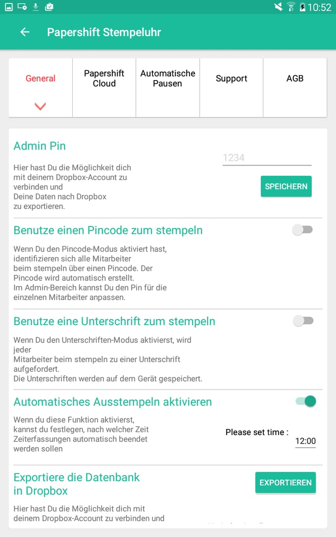The image size is (336, 537).
Task: Tap the screen cast status icon
Action: 22,7
